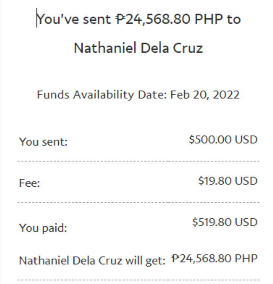Click the "You paid:" label
The width and height of the screenshot is (273, 284).
pos(43,228)
